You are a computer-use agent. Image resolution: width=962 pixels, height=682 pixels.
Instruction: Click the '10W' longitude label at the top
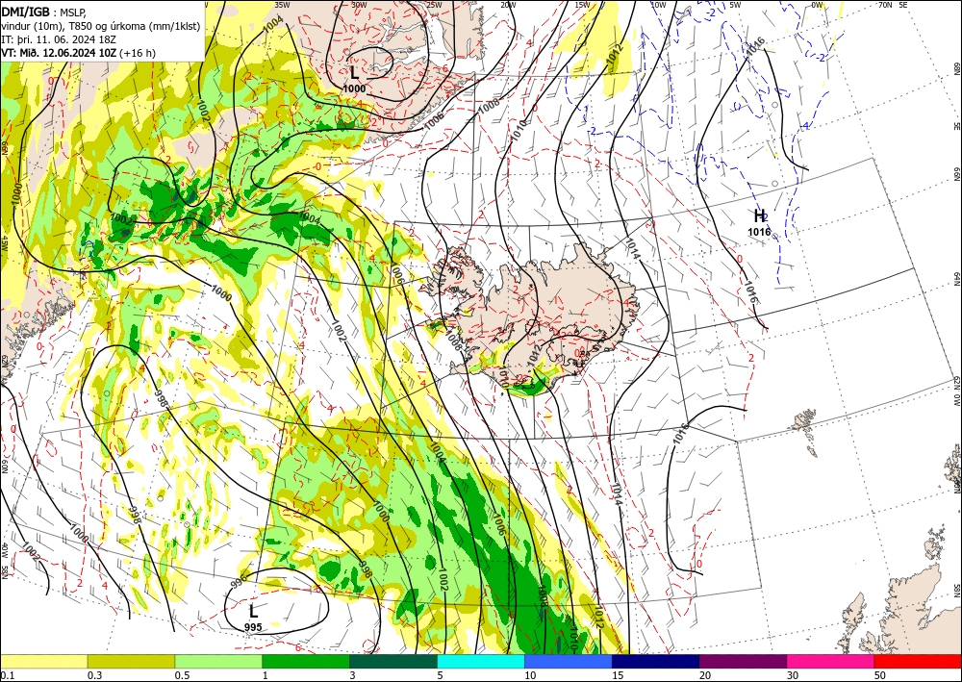click(658, 4)
